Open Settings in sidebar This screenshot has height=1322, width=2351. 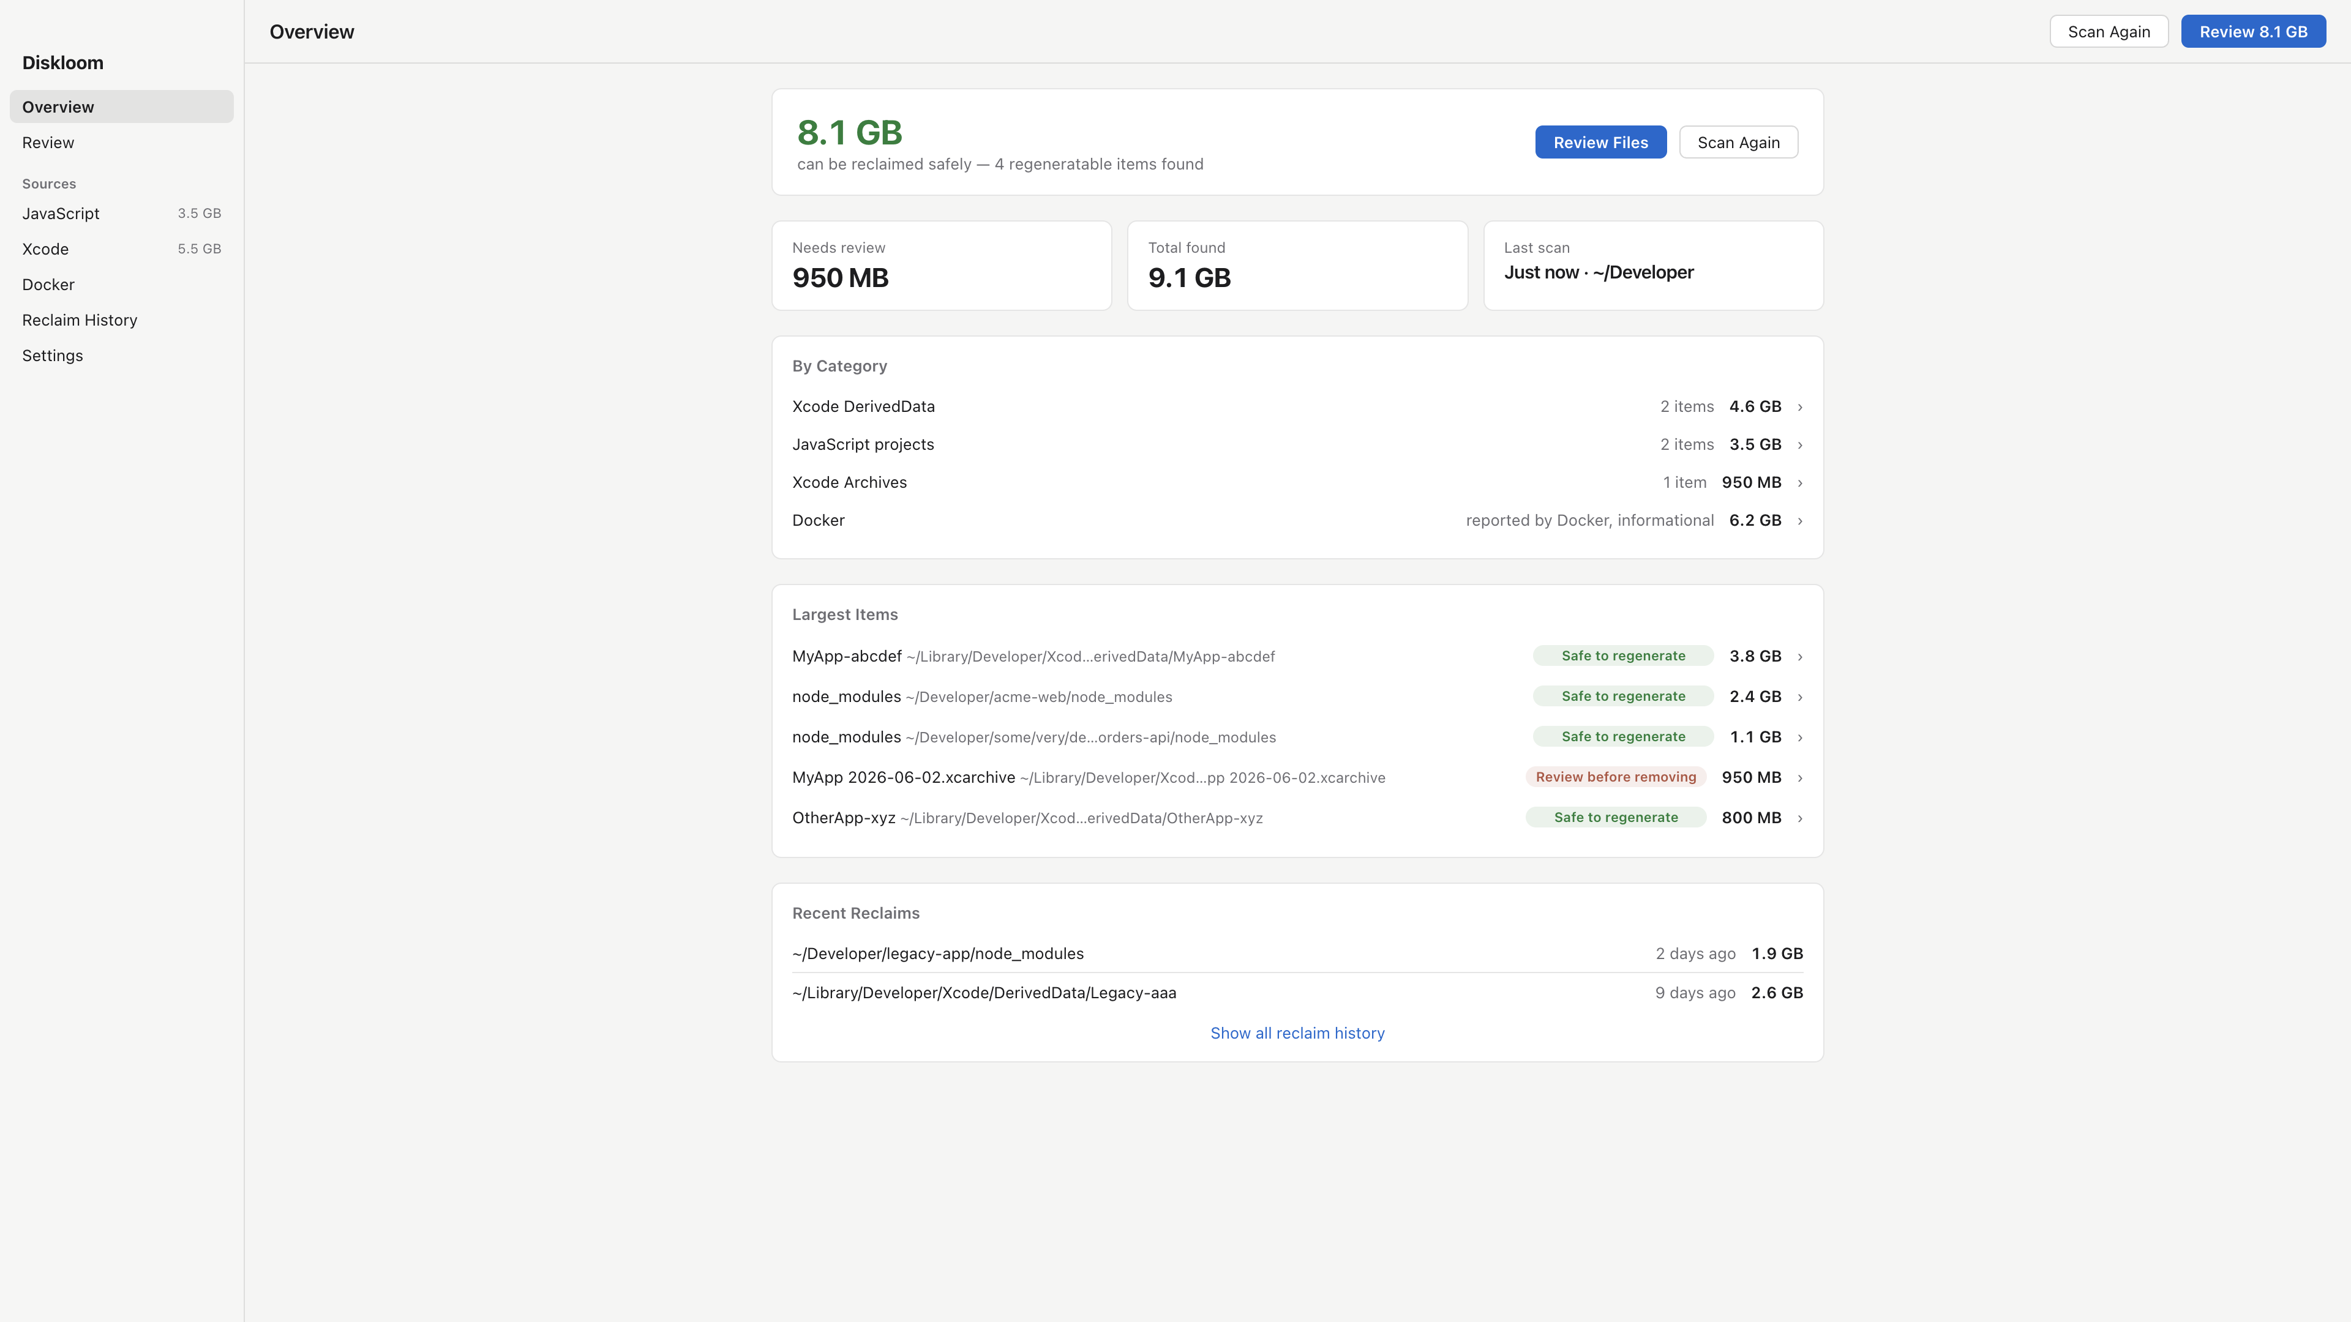pos(121,356)
